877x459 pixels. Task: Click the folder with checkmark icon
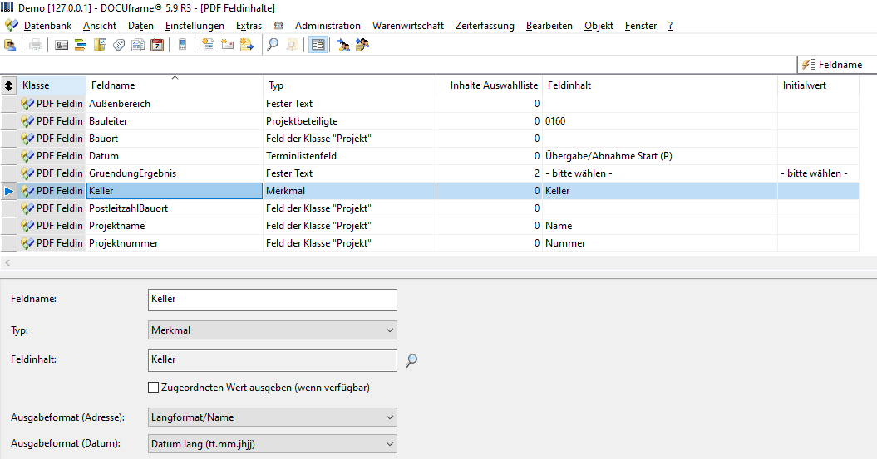point(100,45)
